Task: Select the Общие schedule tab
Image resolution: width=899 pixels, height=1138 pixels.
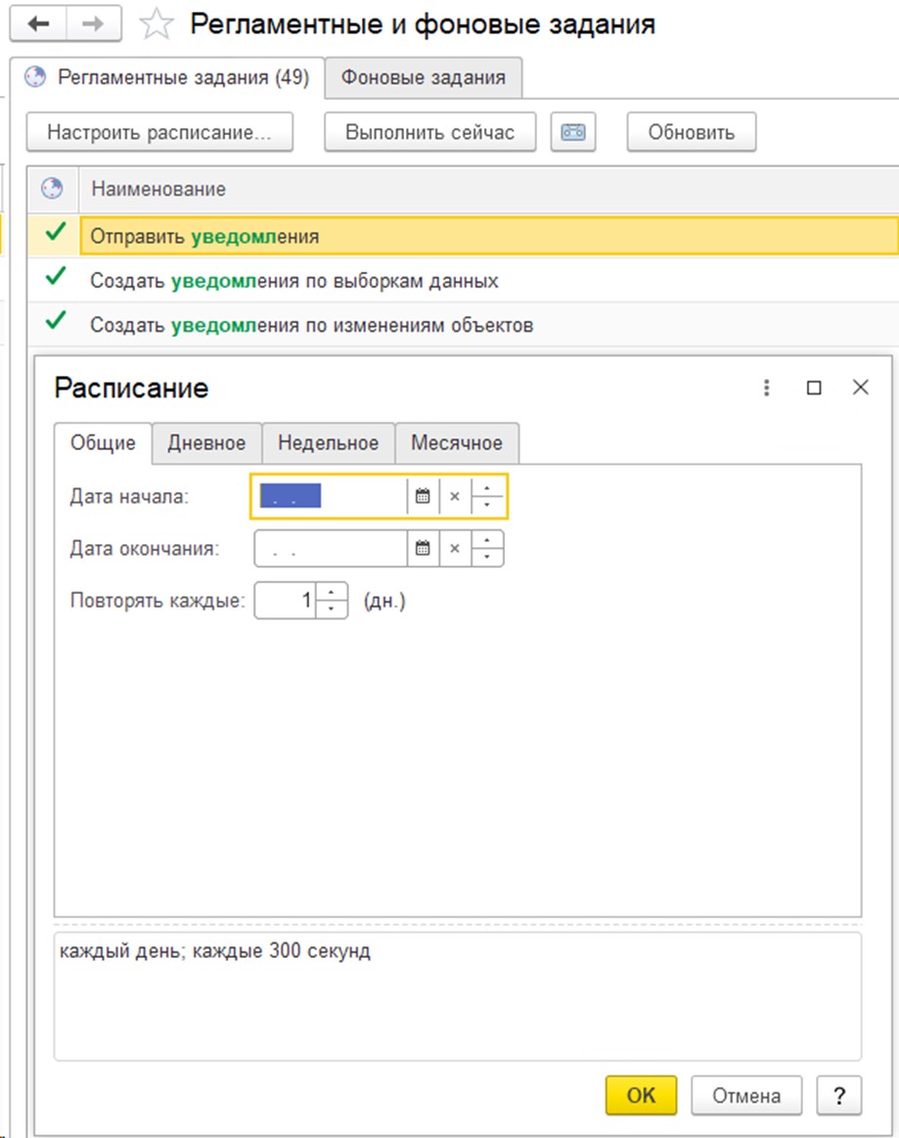Action: coord(103,442)
